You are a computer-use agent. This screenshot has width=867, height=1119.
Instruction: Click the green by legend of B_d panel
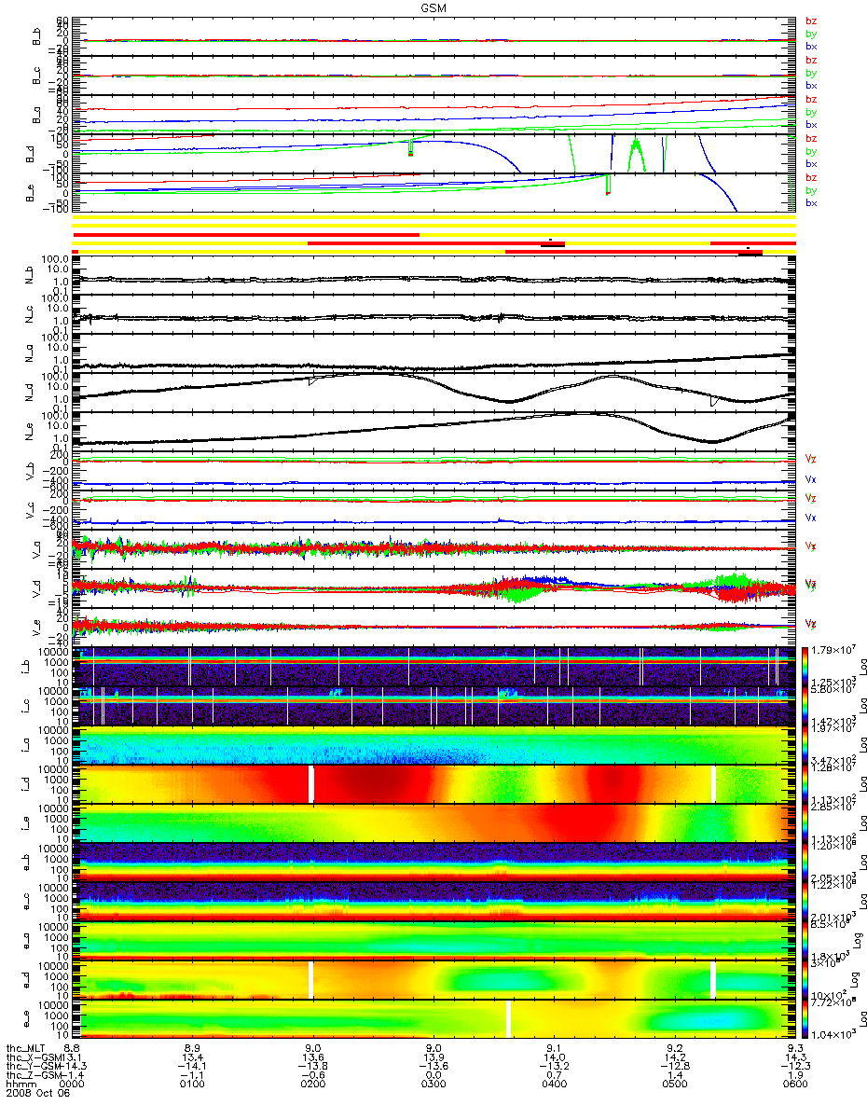811,151
